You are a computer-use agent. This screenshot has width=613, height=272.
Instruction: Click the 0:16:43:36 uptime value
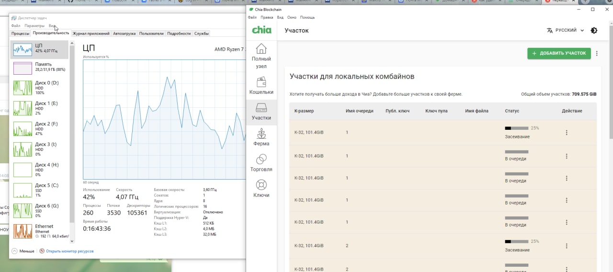[97, 228]
